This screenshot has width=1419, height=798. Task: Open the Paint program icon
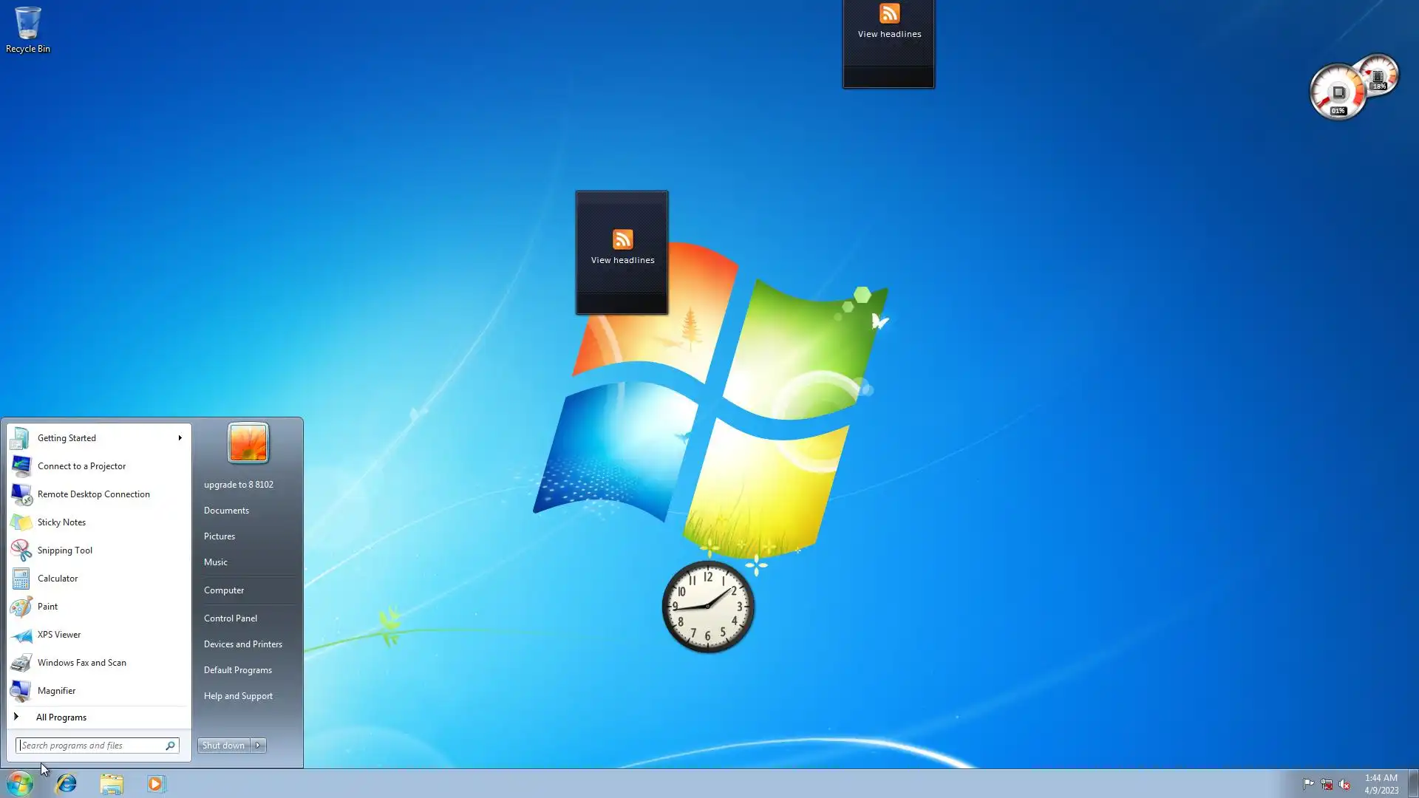[21, 607]
